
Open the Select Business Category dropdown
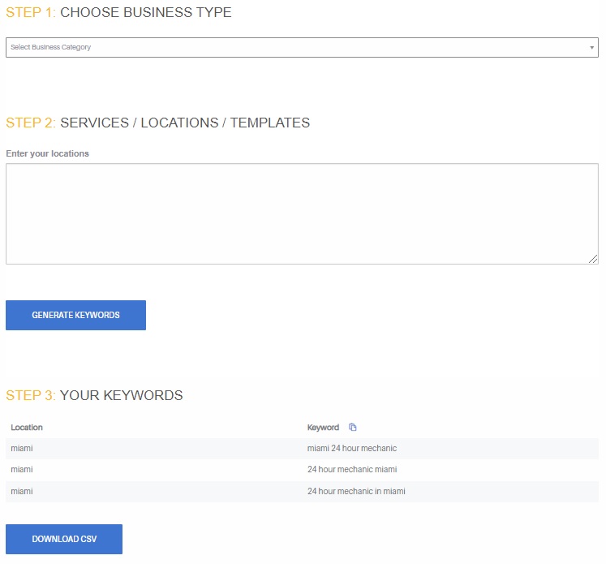tap(302, 48)
